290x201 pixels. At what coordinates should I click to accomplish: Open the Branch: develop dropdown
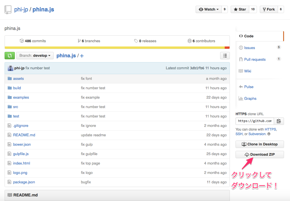click(x=35, y=56)
